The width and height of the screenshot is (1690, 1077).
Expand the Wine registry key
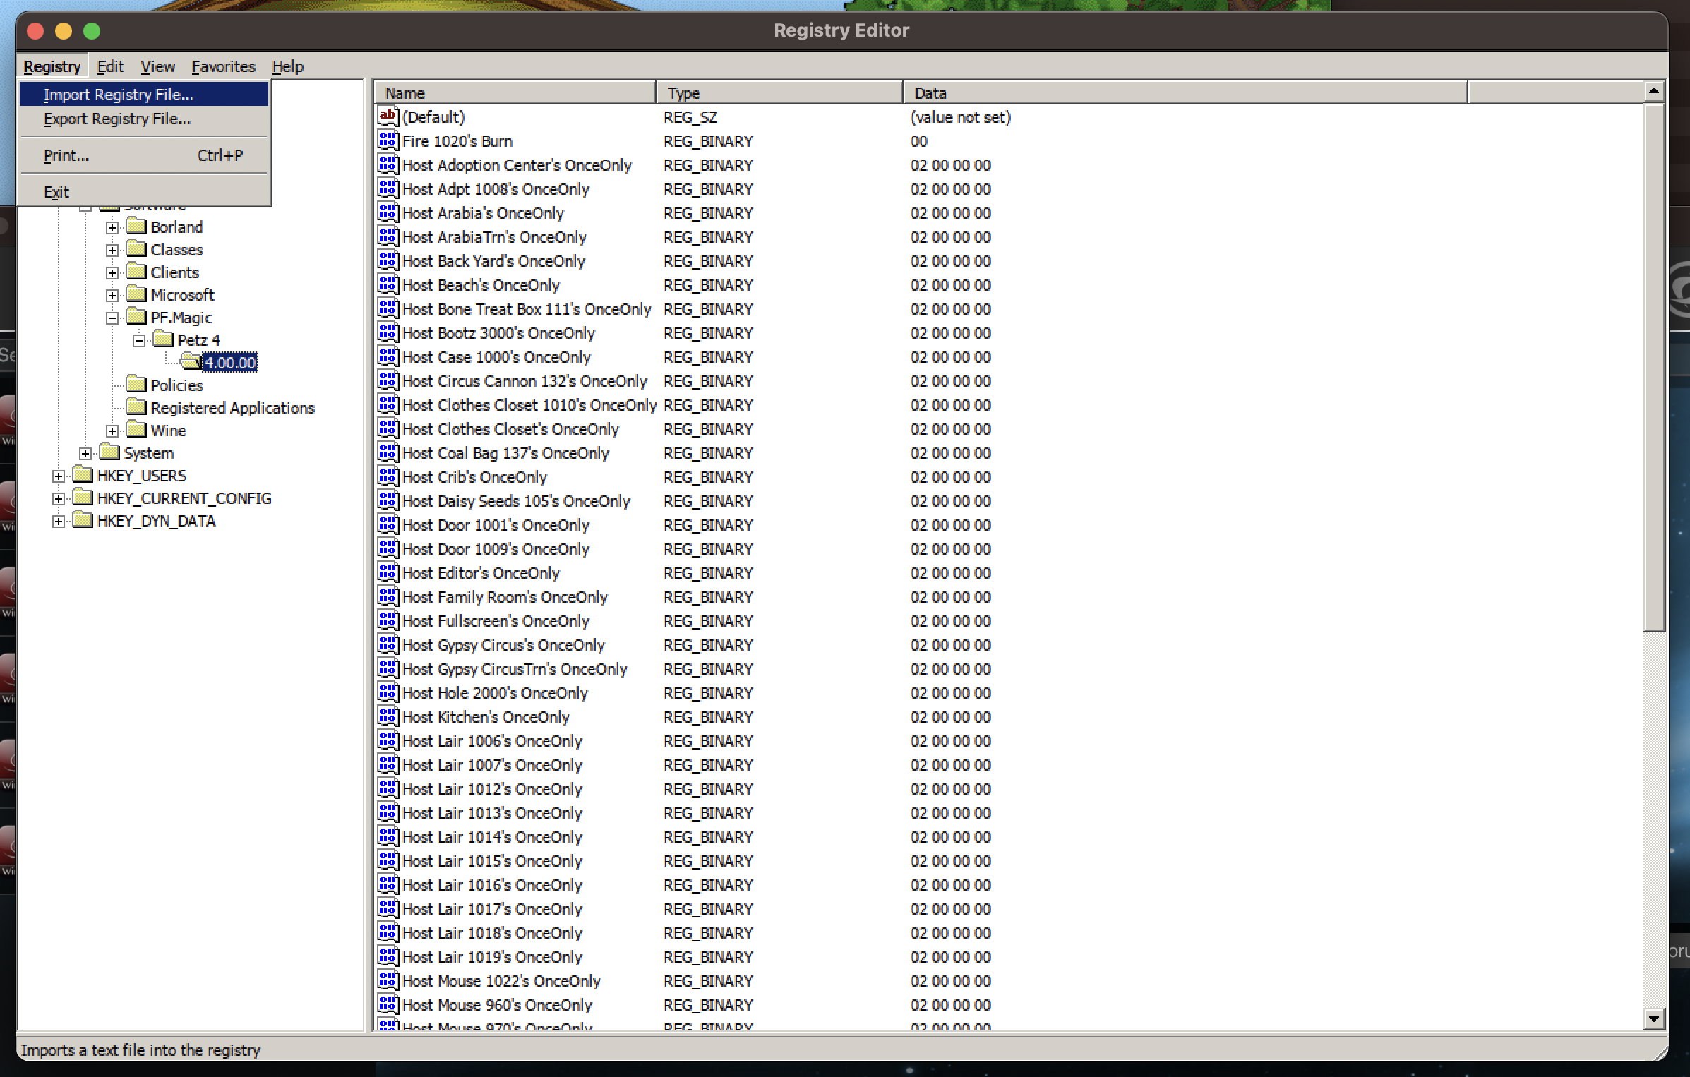[112, 431]
